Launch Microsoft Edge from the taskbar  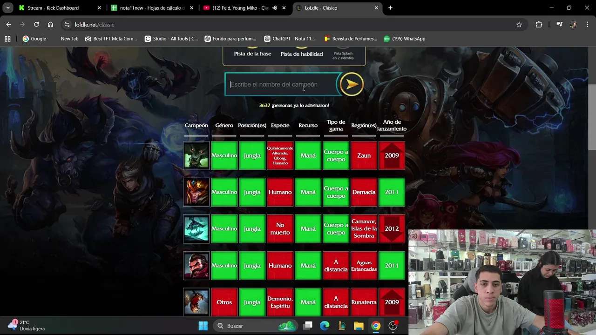pyautogui.click(x=325, y=326)
